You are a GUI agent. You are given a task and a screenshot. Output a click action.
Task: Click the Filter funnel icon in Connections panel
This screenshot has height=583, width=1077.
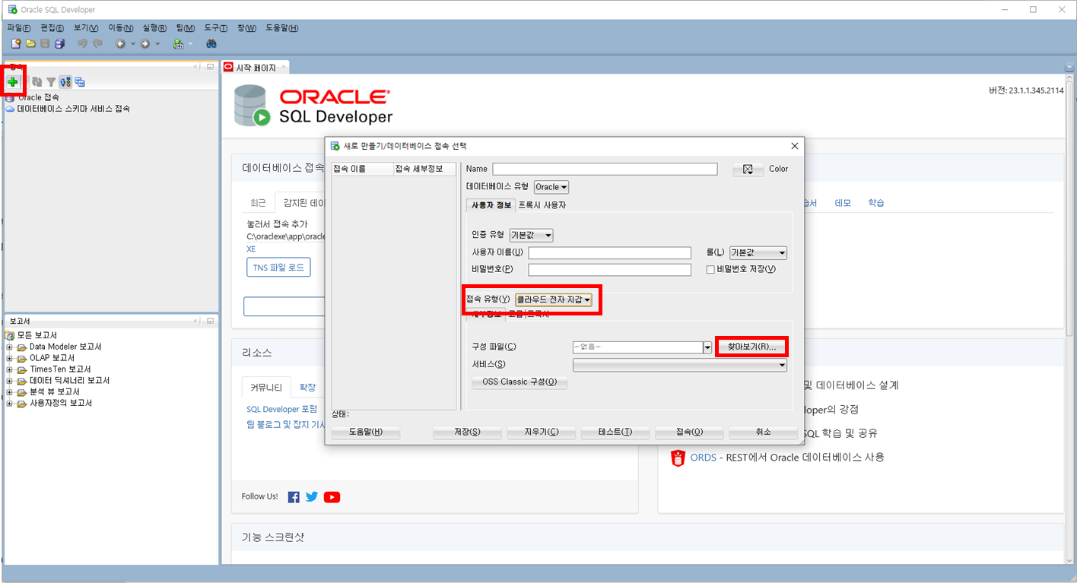coord(51,81)
